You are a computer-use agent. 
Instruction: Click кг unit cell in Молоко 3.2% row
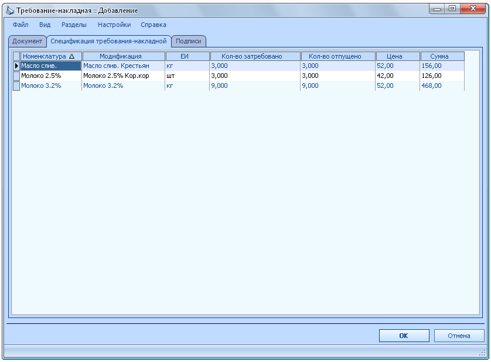point(187,86)
